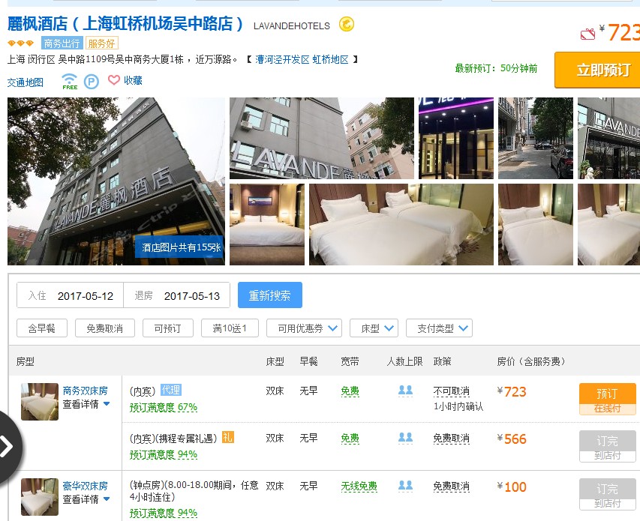This screenshot has width=640, height=521.
Task: Open the purple-lit night entrance photo
Action: pyautogui.click(x=456, y=138)
